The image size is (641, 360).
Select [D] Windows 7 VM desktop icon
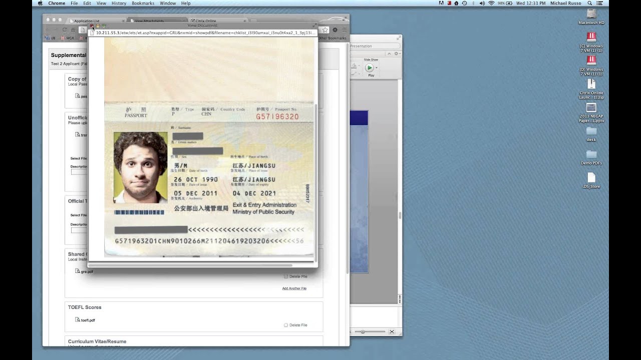coord(591,66)
